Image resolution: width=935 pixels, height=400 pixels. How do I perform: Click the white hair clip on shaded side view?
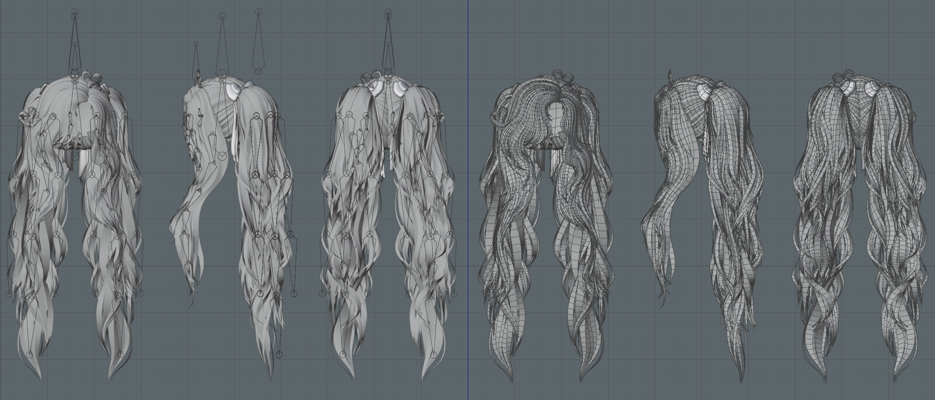[x=234, y=92]
